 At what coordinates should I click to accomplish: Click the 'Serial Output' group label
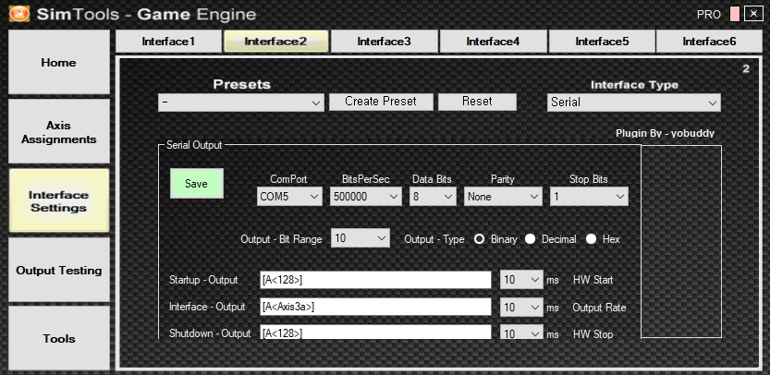pyautogui.click(x=194, y=145)
